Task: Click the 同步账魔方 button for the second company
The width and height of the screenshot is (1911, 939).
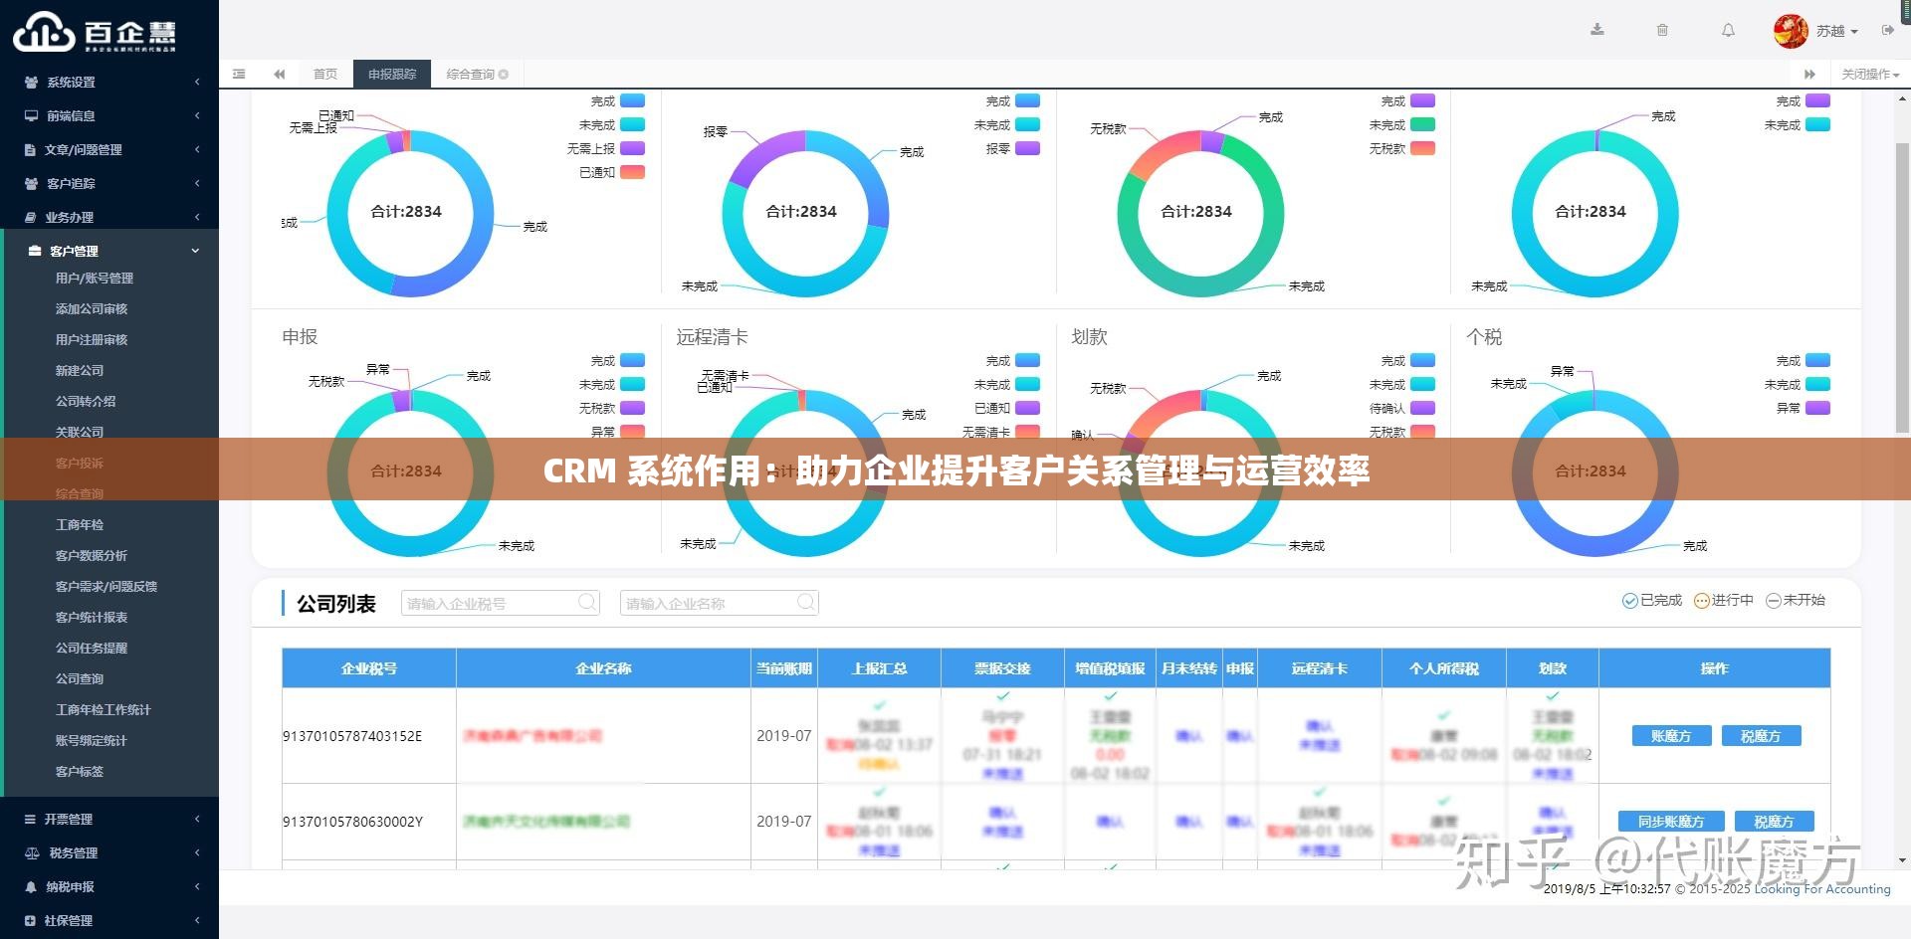Action: (1671, 821)
